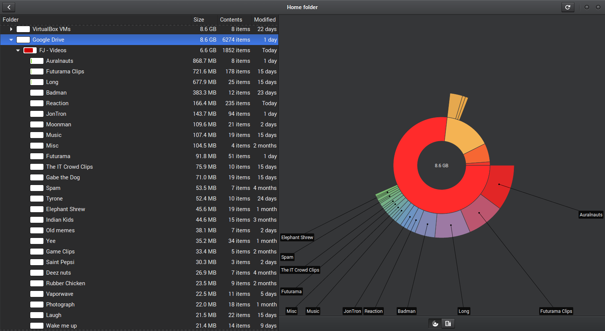Collapse the FJ - Videos folder
This screenshot has width=605, height=331.
(x=18, y=50)
